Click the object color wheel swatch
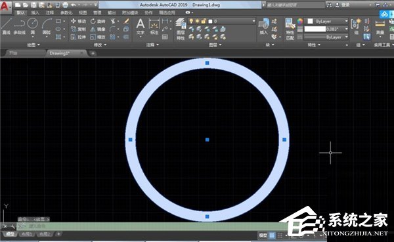 300,22
